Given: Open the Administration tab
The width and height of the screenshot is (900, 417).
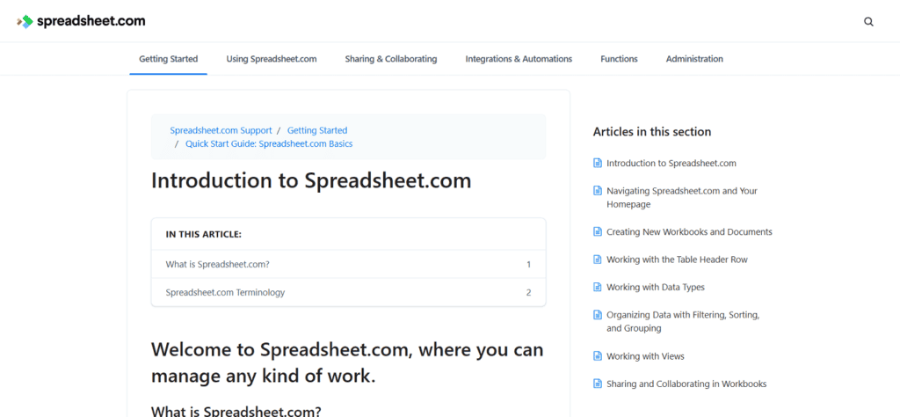Looking at the screenshot, I should (694, 59).
